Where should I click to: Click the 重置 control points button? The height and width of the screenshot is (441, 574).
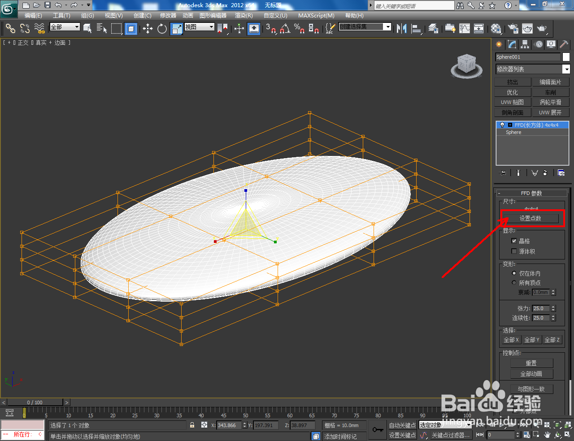pyautogui.click(x=531, y=363)
